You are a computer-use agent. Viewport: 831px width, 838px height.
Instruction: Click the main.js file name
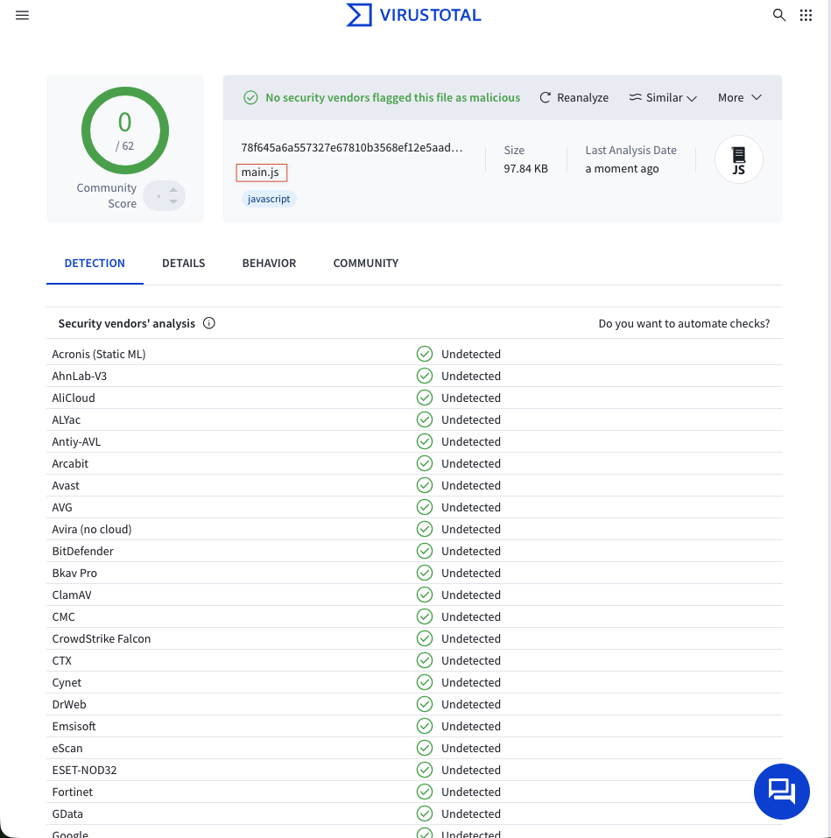tap(261, 173)
